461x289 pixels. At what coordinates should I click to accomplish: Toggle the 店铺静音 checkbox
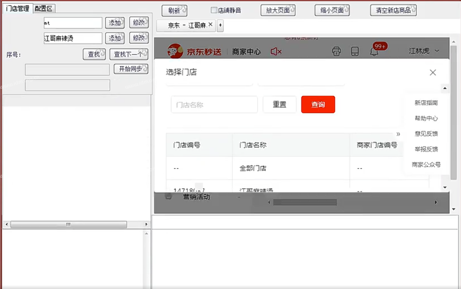point(214,10)
